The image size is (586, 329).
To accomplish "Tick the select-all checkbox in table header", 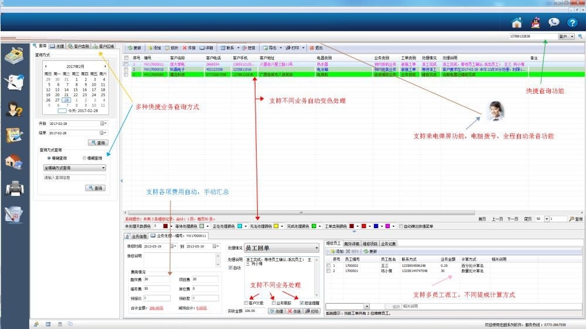I will (x=127, y=58).
